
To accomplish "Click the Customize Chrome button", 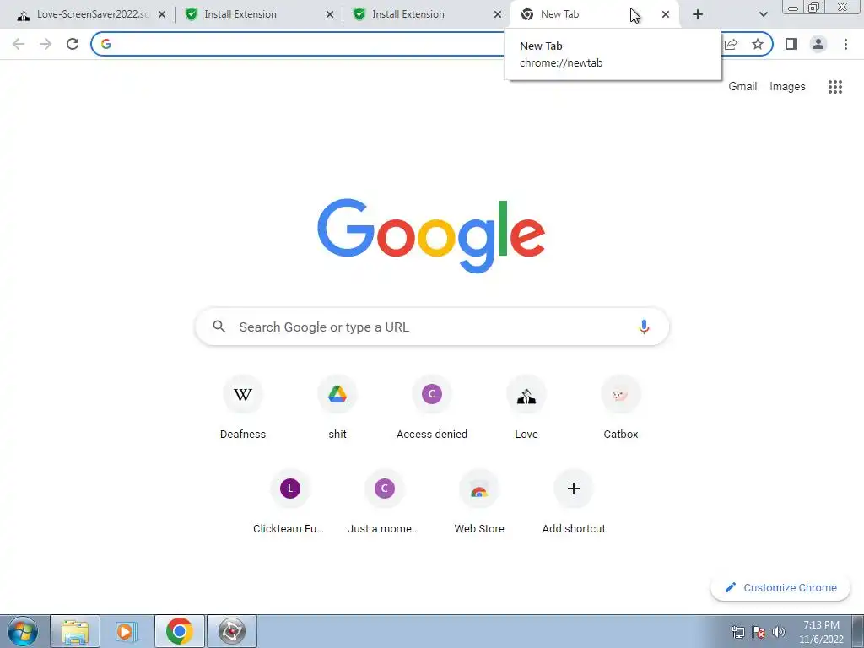I will point(780,588).
